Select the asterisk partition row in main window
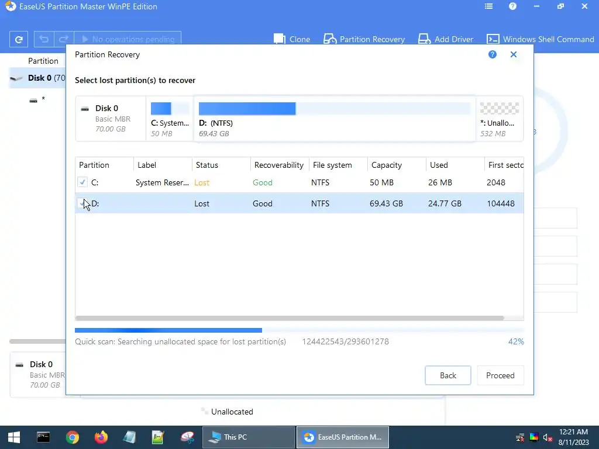Viewport: 599px width, 449px height. (x=37, y=99)
